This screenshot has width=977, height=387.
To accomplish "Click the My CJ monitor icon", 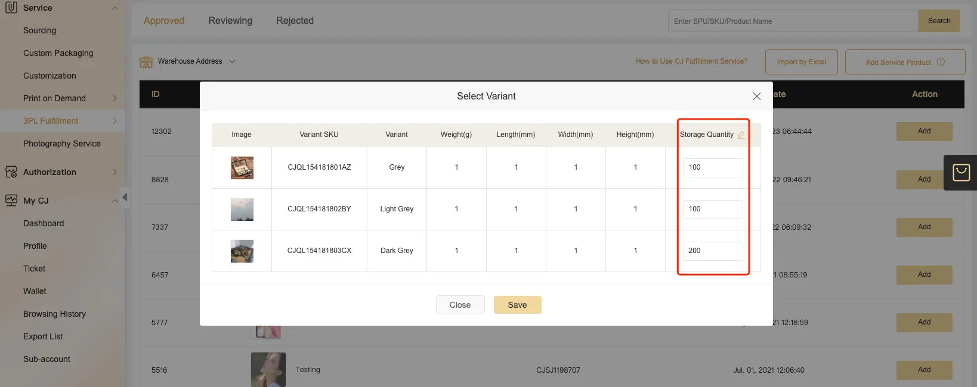I will pyautogui.click(x=11, y=201).
